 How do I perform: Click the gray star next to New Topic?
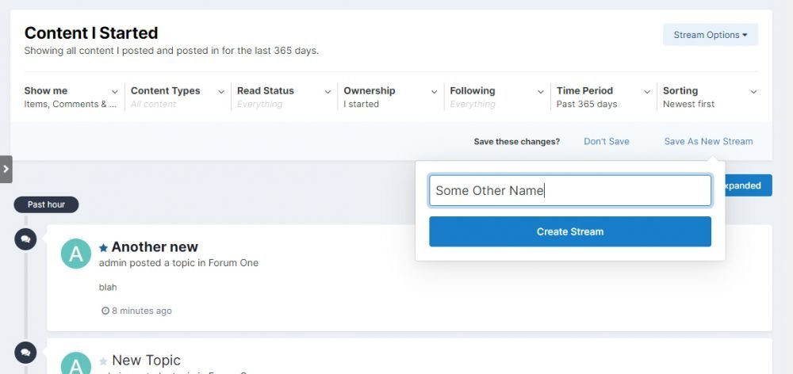103,361
